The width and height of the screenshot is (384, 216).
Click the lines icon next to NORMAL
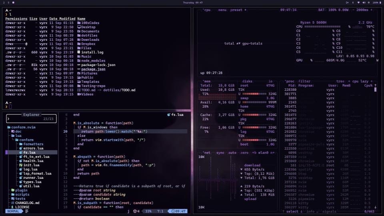click(27, 211)
